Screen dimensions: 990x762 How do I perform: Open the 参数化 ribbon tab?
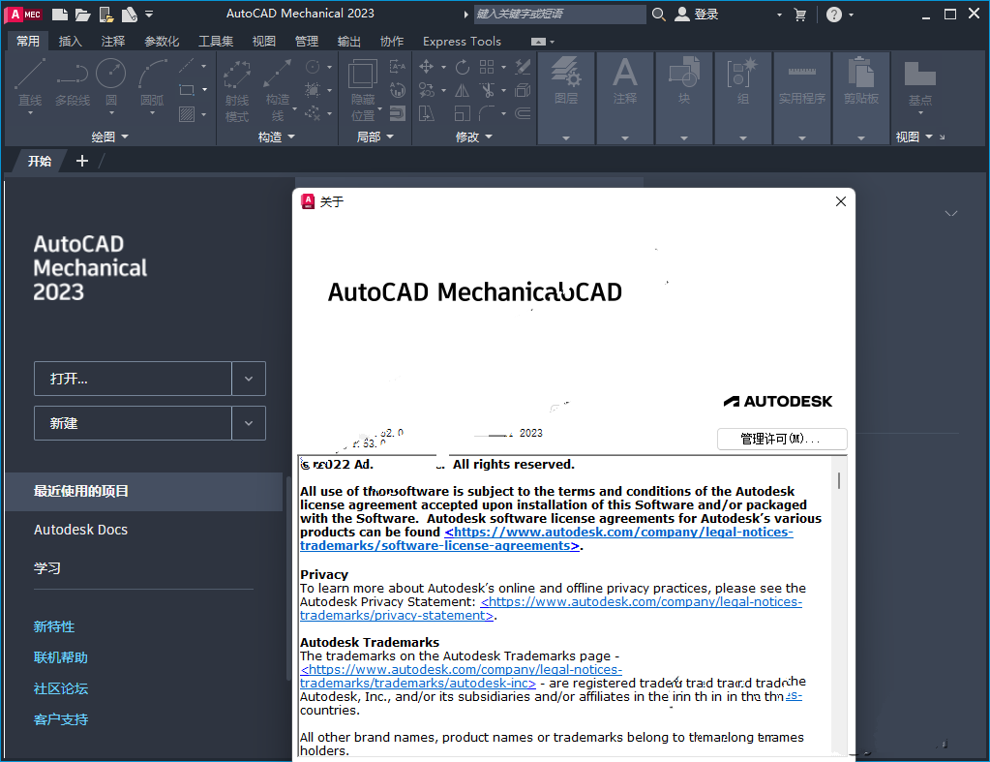click(x=162, y=41)
